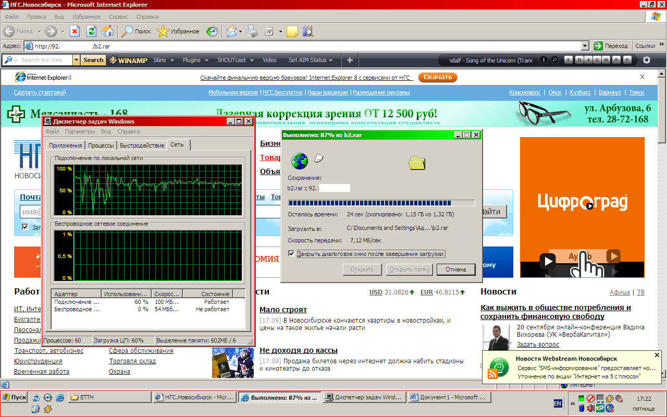Click the Winamp toolbar mute speaker icon
The width and height of the screenshot is (667, 417).
point(627,60)
